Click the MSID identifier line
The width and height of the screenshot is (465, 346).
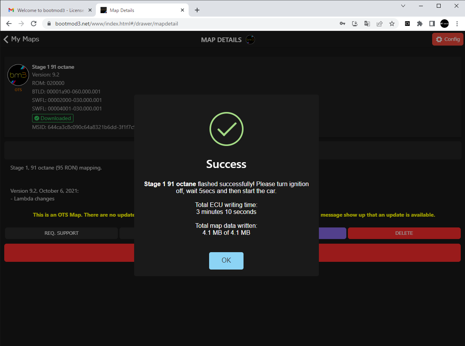[83, 127]
